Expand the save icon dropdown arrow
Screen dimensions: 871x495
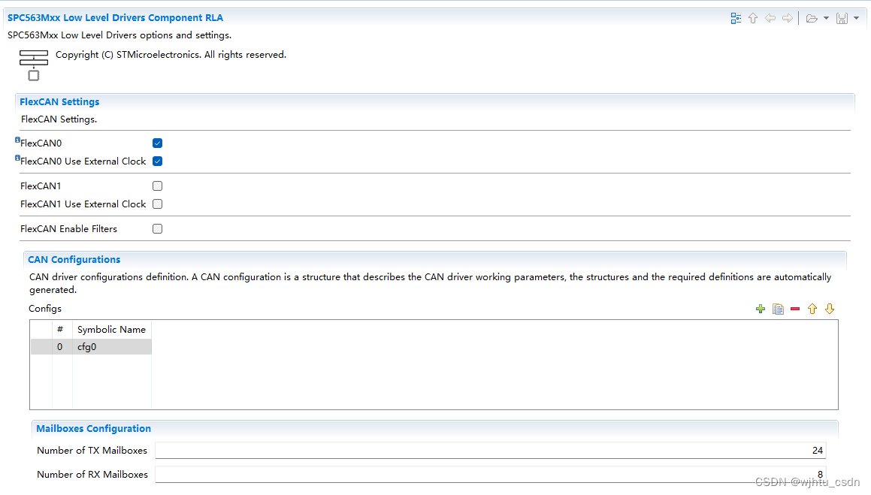point(856,18)
